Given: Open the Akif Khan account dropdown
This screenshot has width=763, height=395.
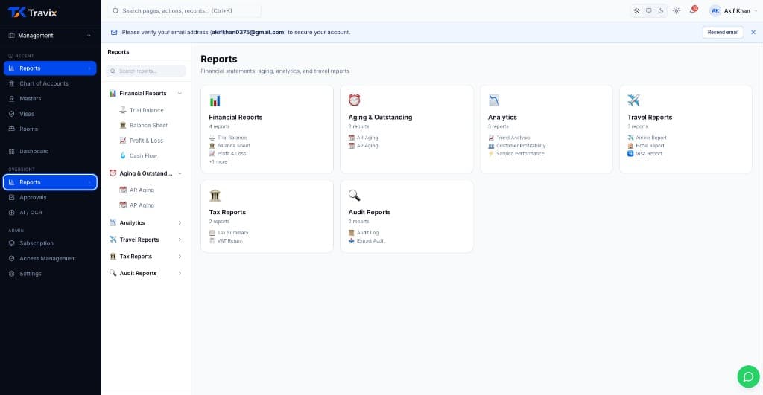Looking at the screenshot, I should click(x=733, y=10).
